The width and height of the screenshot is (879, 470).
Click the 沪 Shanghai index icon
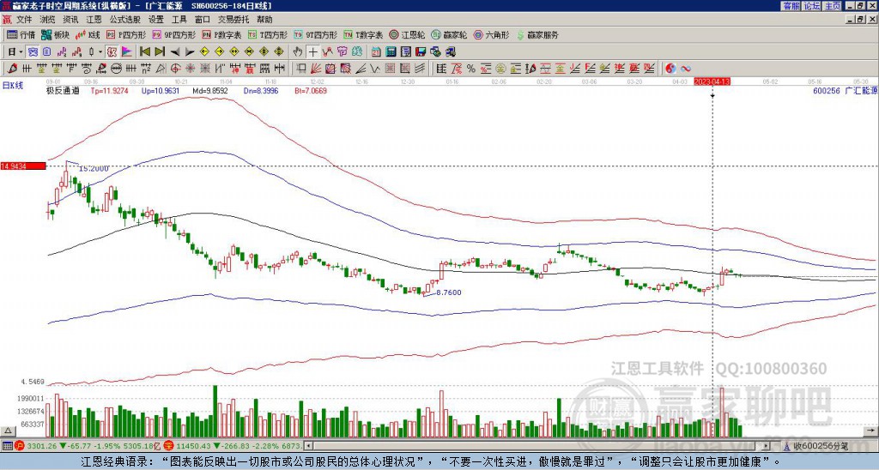point(20,446)
